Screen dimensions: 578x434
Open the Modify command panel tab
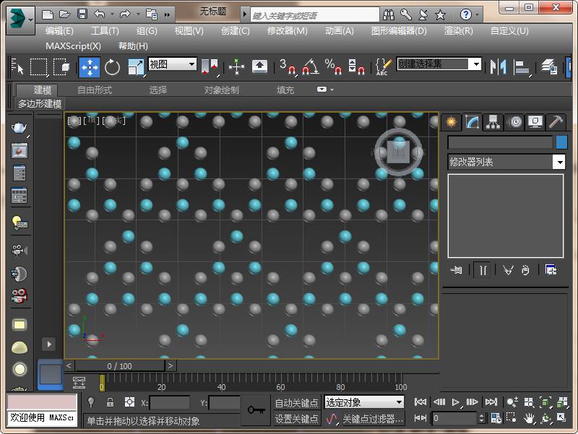tap(473, 121)
